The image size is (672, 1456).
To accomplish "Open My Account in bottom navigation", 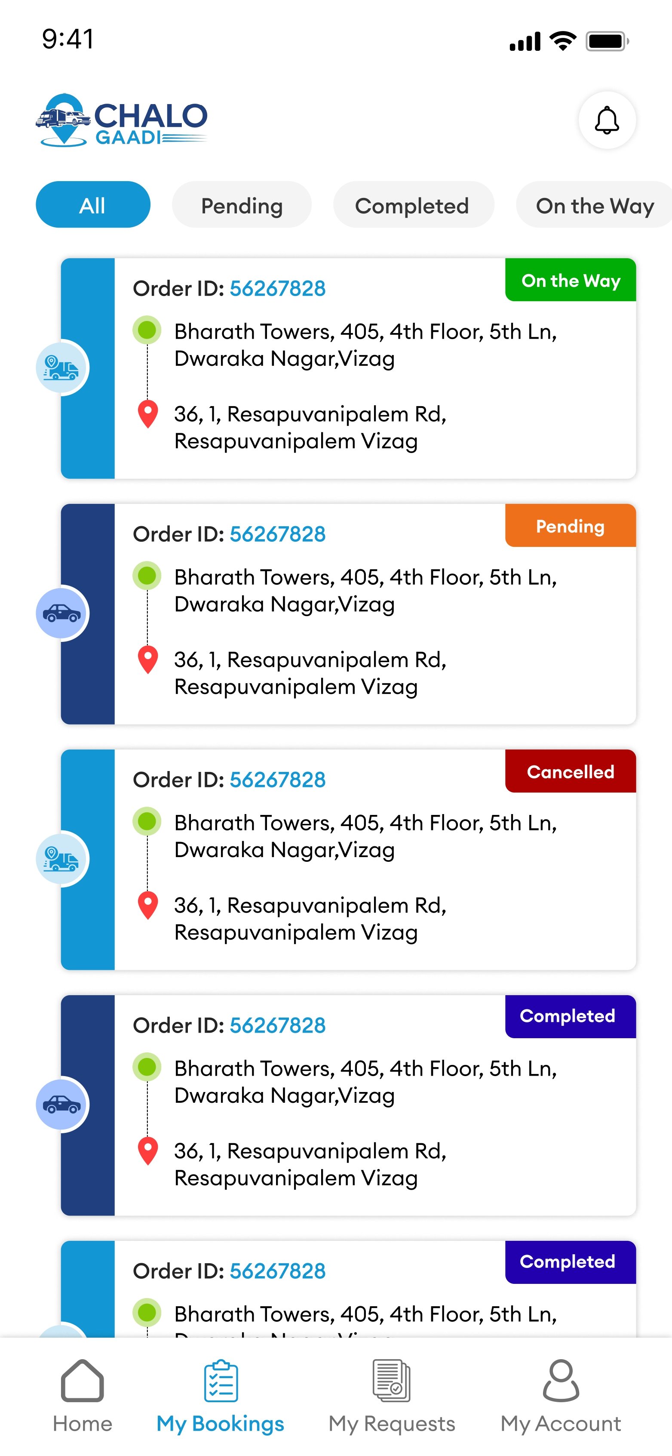I will 560,1395.
